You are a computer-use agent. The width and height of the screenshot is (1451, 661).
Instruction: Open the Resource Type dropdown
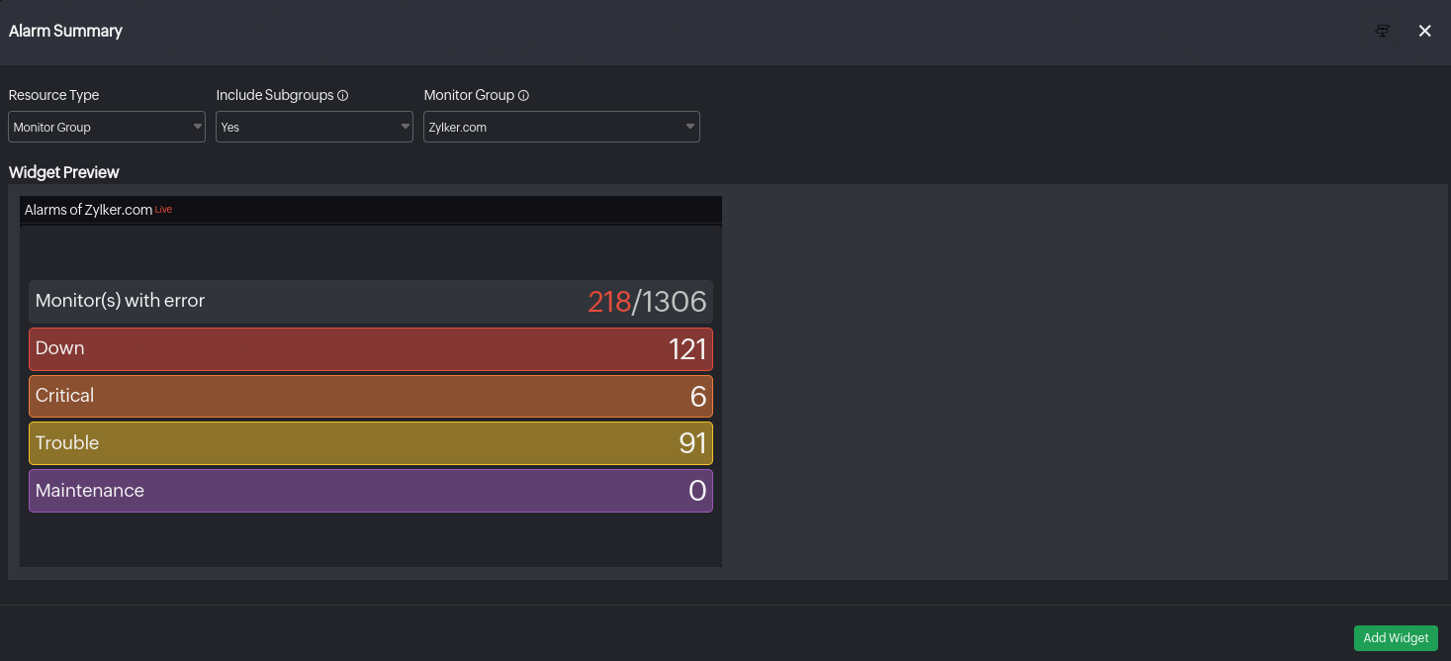tap(107, 128)
